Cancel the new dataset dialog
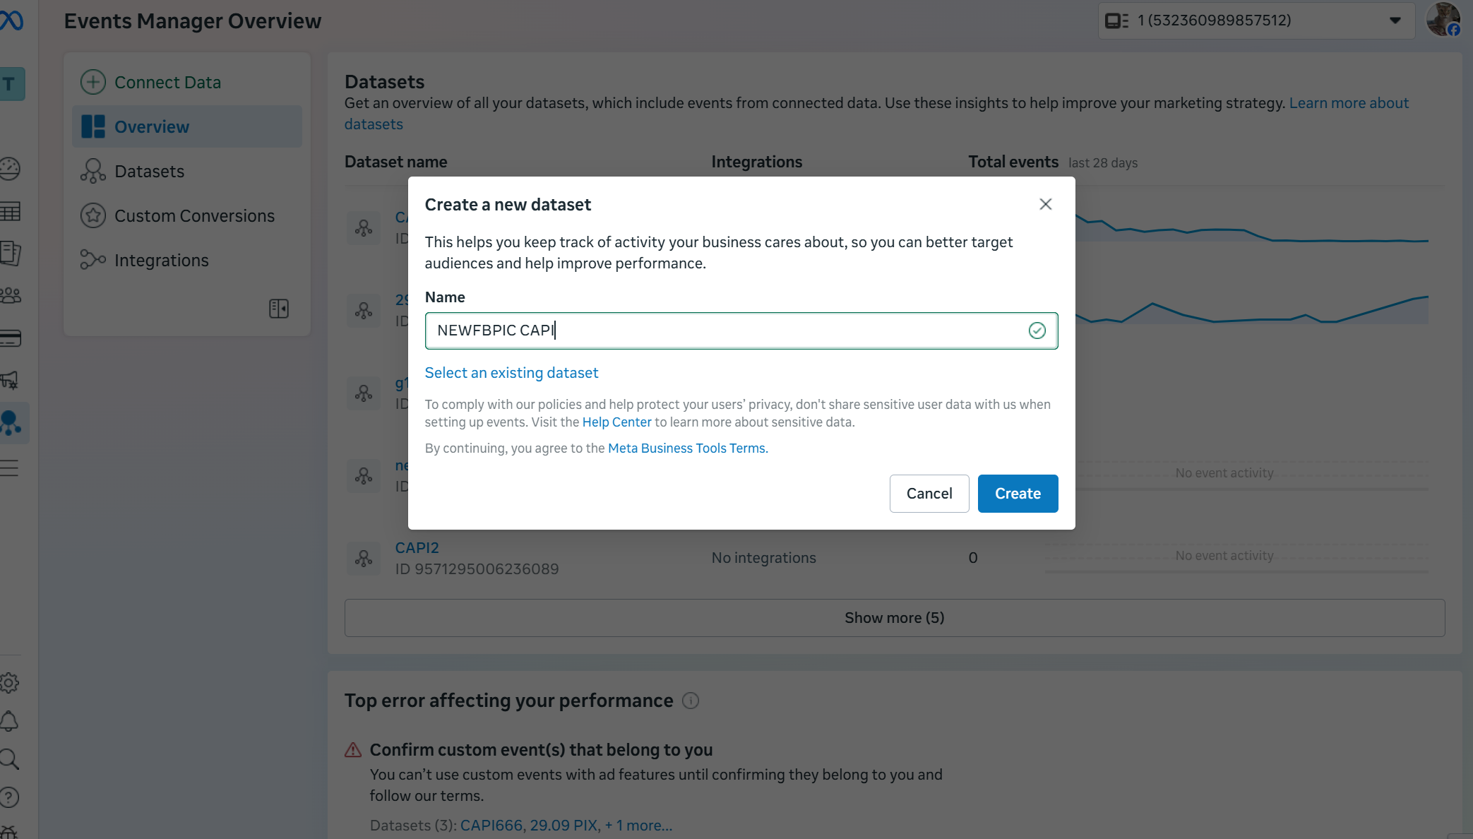The height and width of the screenshot is (839, 1473). pos(929,494)
